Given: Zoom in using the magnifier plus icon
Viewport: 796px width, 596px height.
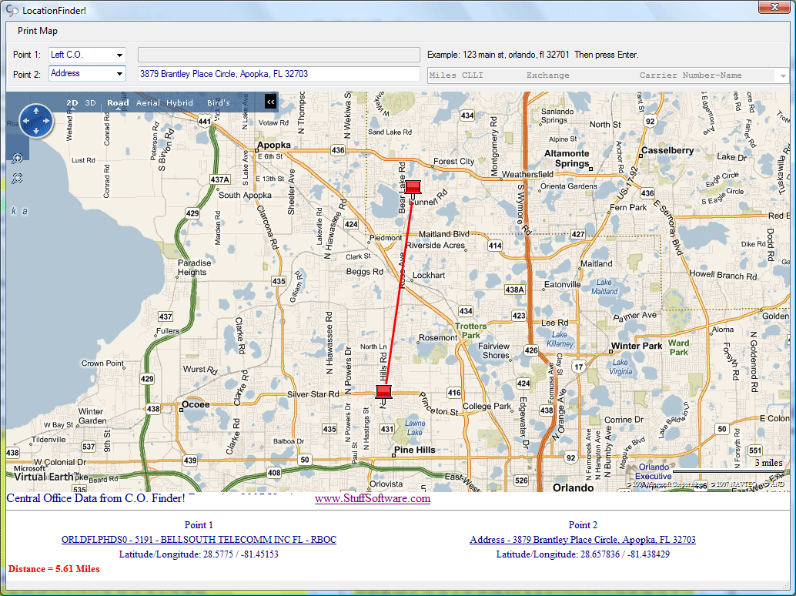Looking at the screenshot, I should (17, 159).
